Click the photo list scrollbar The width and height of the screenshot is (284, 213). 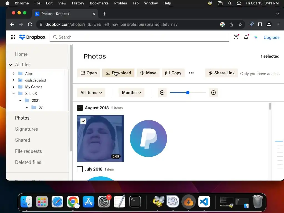pyautogui.click(x=270, y=106)
